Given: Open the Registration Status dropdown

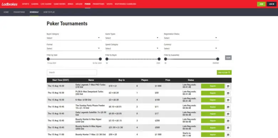Looking at the screenshot, I should point(191,38).
